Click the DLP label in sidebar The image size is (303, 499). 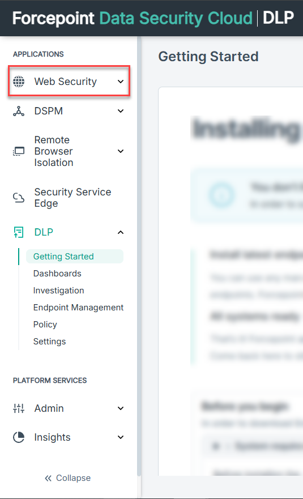[44, 232]
